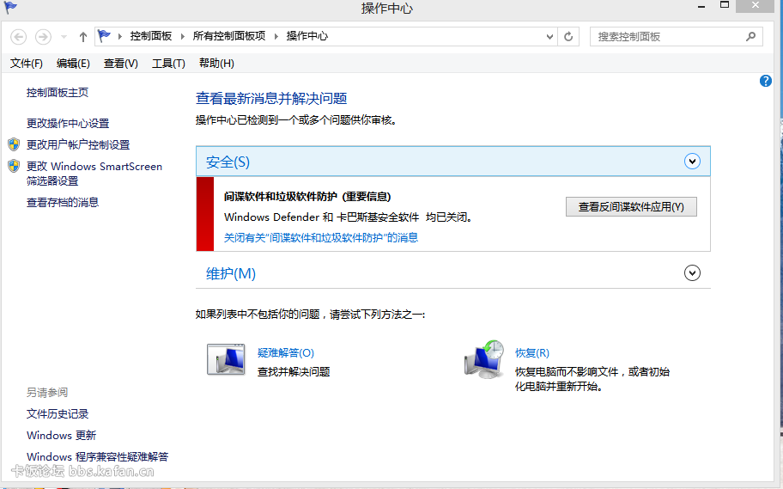
Task: Click the Back navigation arrow
Action: pyautogui.click(x=19, y=36)
